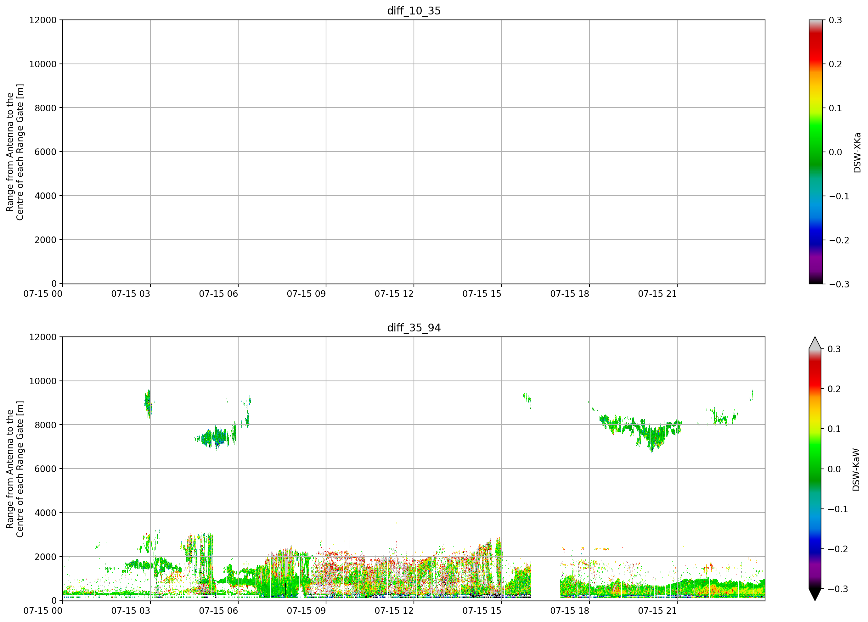868x622 pixels.
Task: Click x-tick "07-15 21" under the diff_35_94 plot
Action: pyautogui.click(x=657, y=611)
